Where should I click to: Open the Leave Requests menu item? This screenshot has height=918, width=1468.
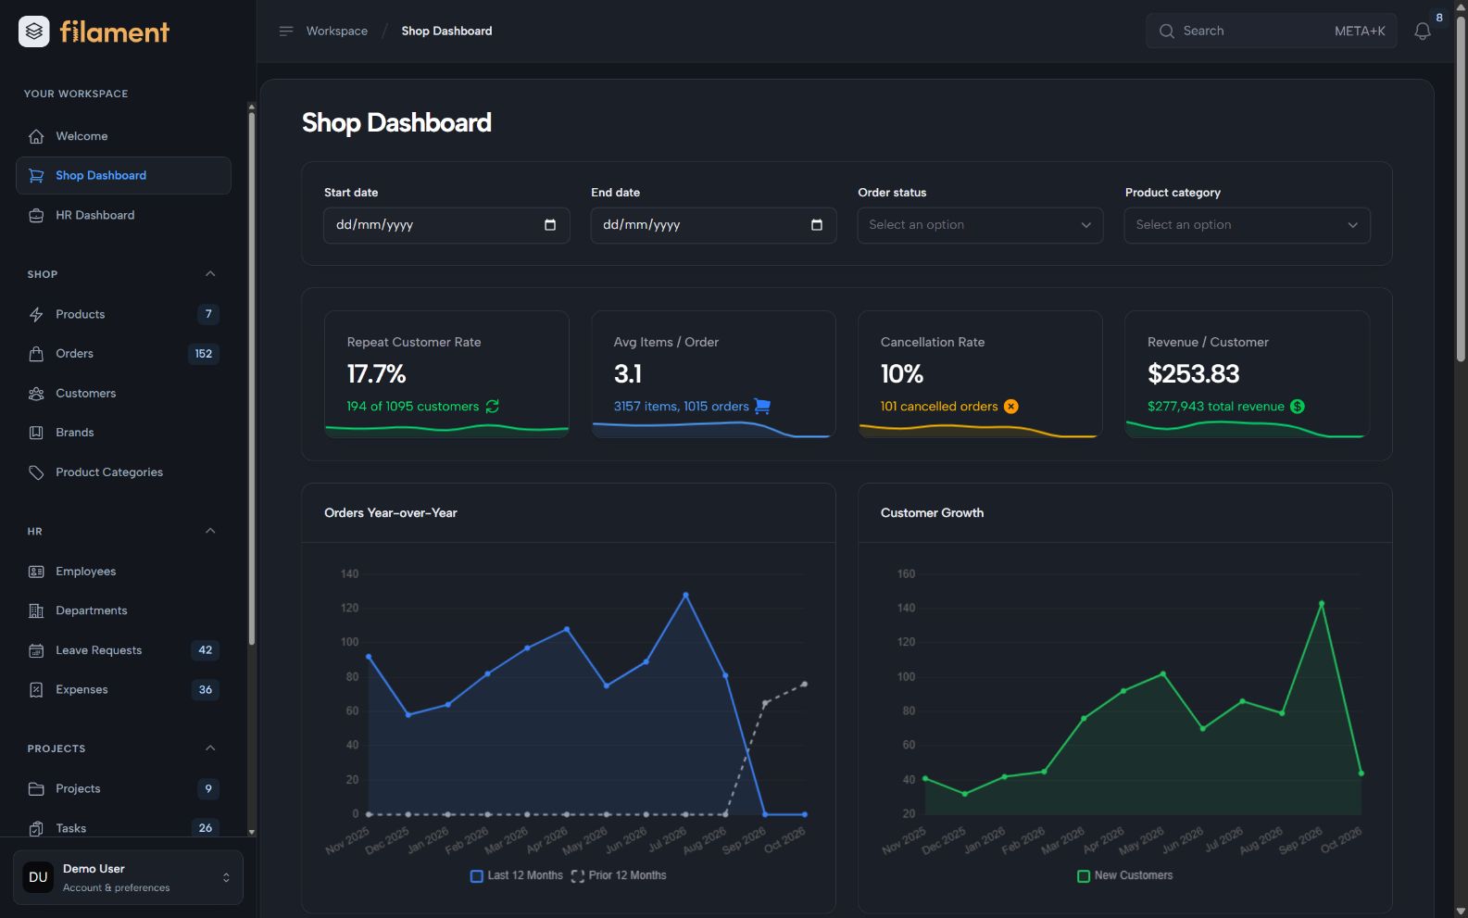click(123, 650)
